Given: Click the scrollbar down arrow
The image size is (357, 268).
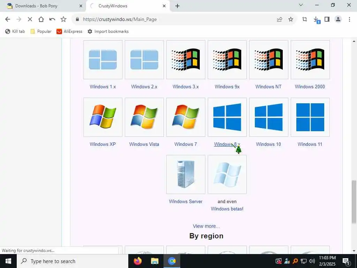Looking at the screenshot, I should point(354,251).
